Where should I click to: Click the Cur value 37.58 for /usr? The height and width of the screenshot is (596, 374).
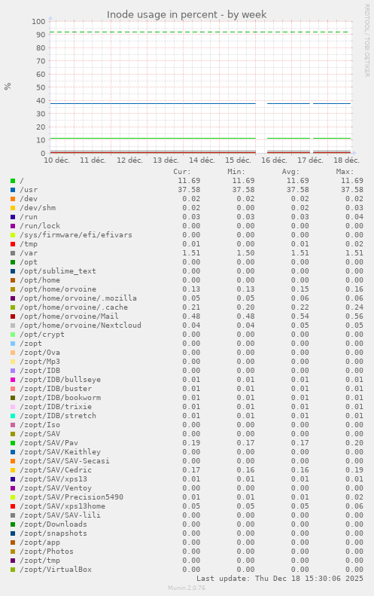189,190
